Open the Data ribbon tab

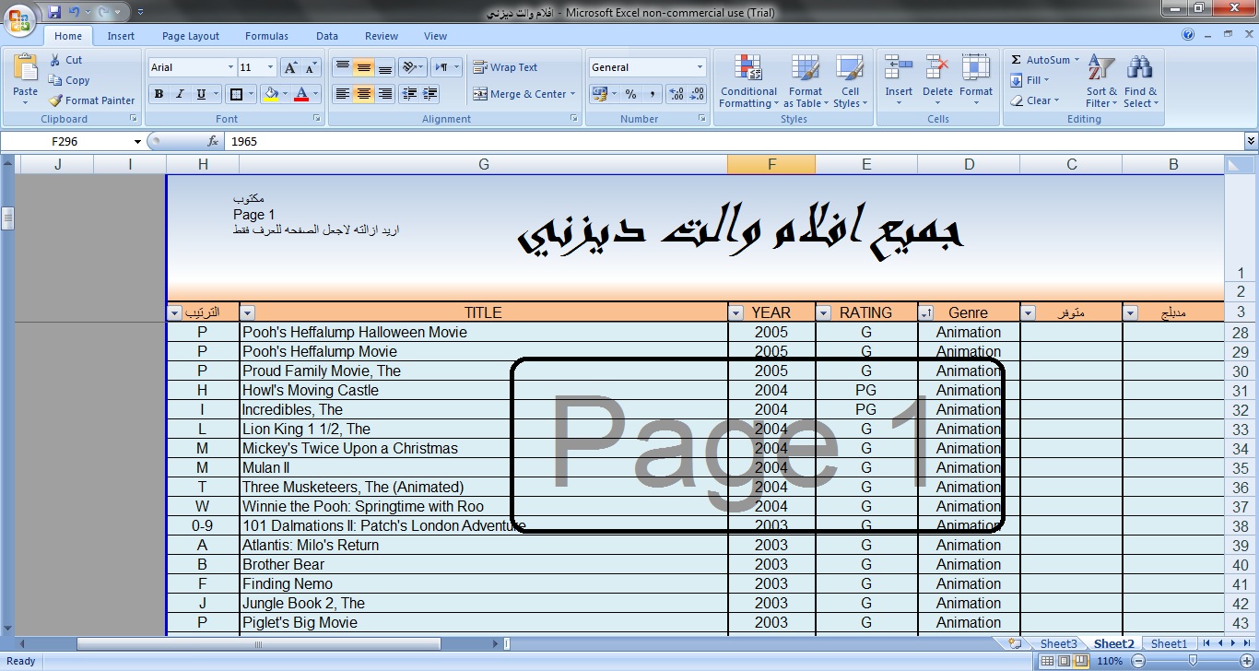(x=327, y=36)
